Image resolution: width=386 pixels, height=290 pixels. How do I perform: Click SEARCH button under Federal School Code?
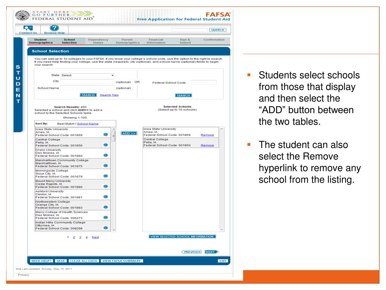click(x=184, y=96)
